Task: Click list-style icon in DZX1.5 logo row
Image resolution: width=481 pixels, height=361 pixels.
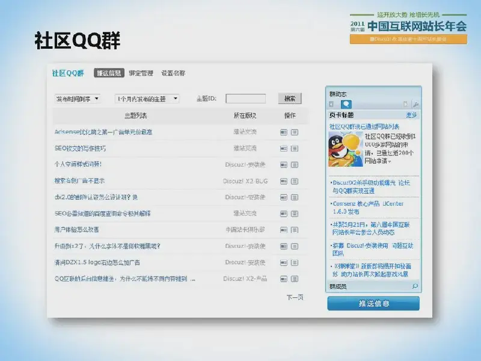Action: pos(295,262)
